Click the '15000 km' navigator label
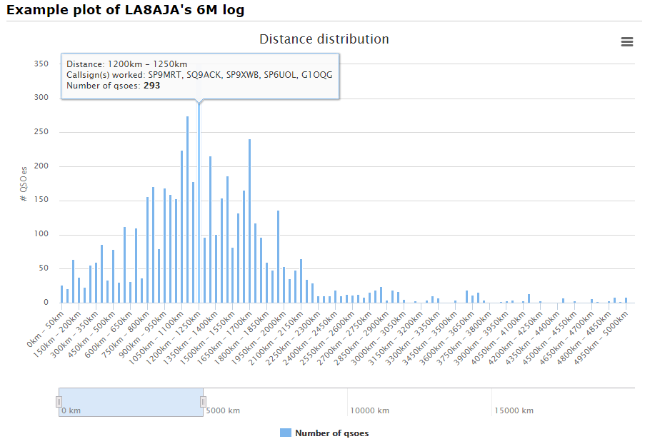The height and width of the screenshot is (439, 645). point(513,410)
